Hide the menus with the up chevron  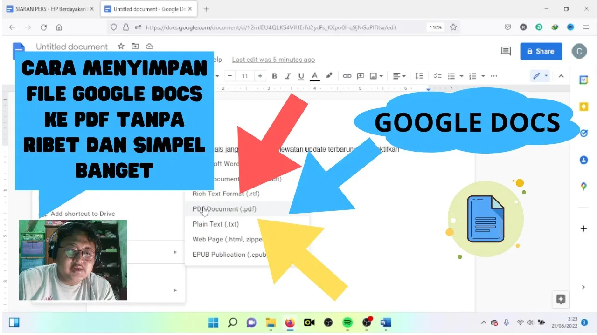(x=561, y=76)
